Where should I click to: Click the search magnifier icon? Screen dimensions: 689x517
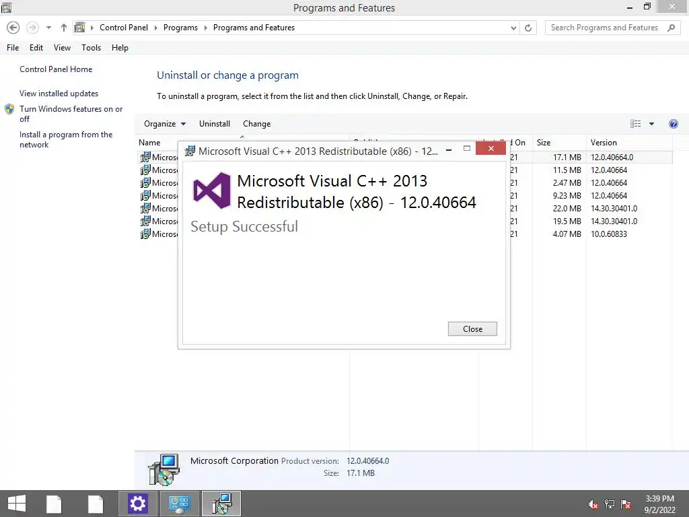pyautogui.click(x=671, y=28)
